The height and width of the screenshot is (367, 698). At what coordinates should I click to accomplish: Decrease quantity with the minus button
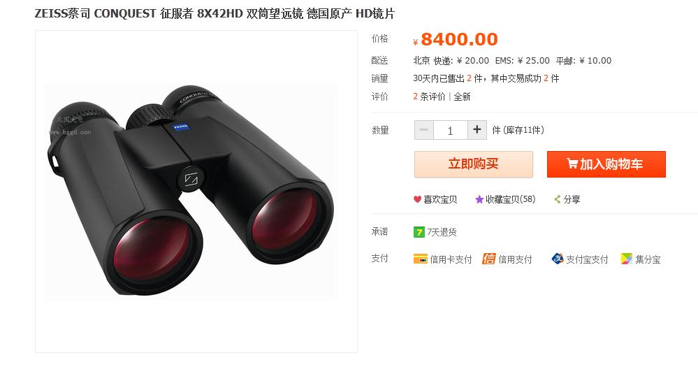point(424,130)
